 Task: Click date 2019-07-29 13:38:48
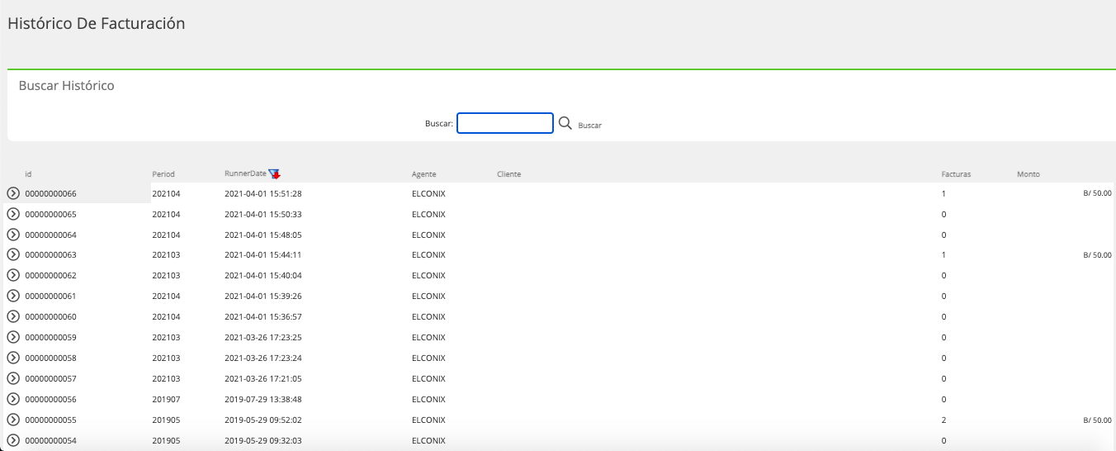[x=262, y=399]
